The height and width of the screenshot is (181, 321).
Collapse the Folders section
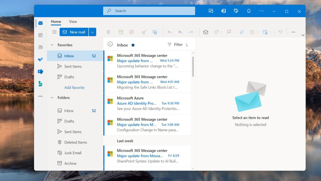[52, 98]
